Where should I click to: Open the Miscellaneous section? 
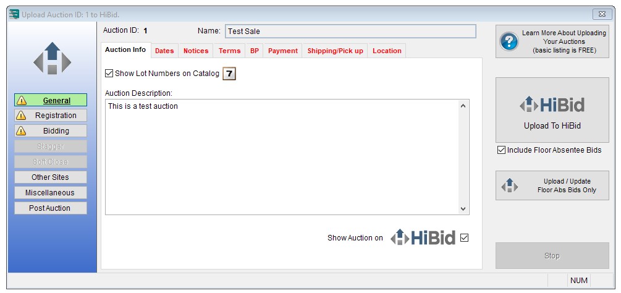point(51,193)
